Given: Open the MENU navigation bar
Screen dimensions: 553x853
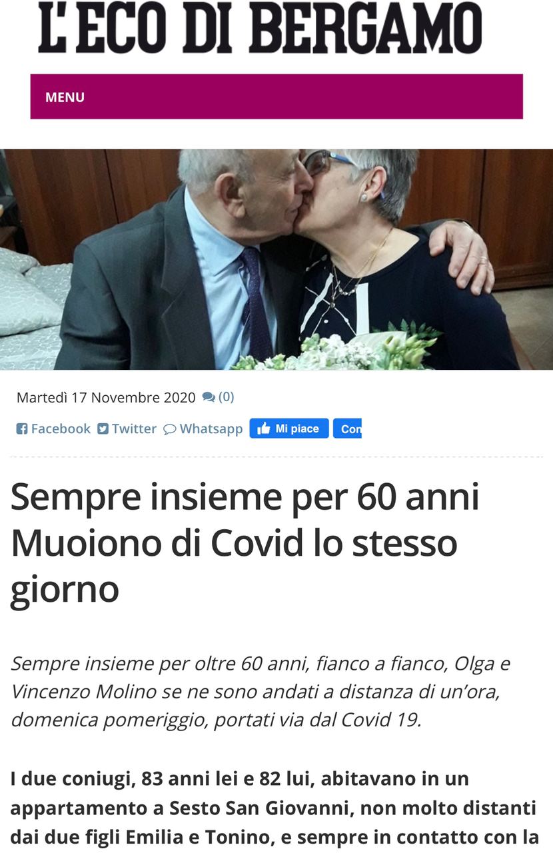Looking at the screenshot, I should (276, 97).
